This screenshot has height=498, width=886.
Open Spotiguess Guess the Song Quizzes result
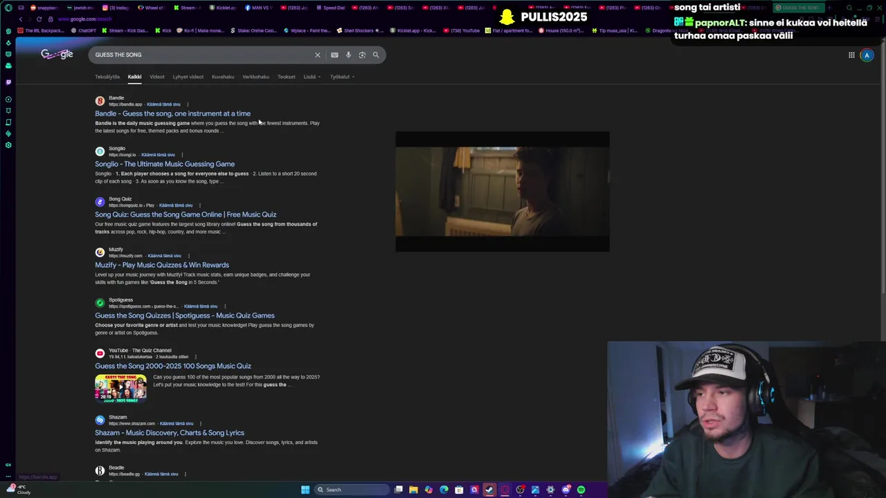click(x=185, y=315)
